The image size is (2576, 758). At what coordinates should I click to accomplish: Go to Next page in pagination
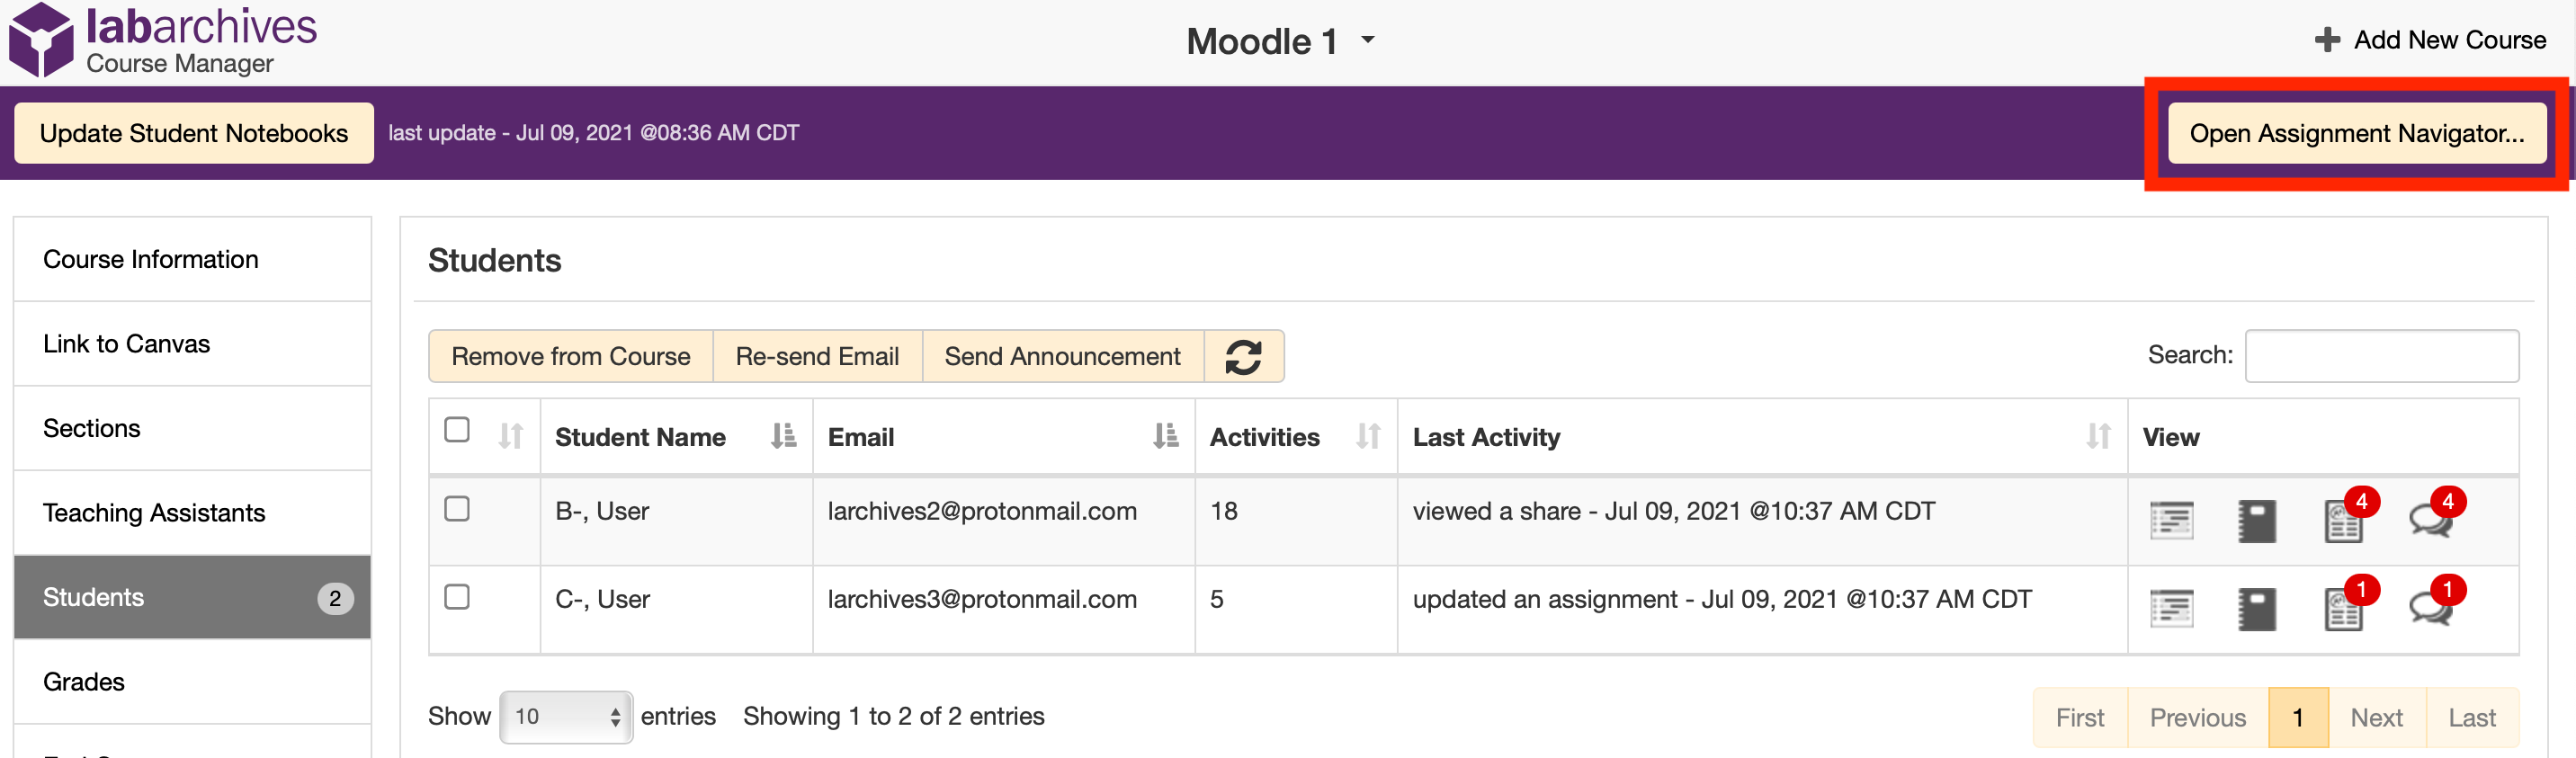(2377, 718)
